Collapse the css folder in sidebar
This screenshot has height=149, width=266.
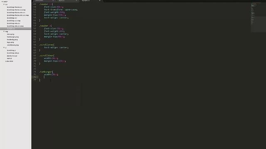tap(4, 5)
